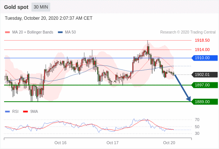Image resolution: width=219 pixels, height=149 pixels.
Task: Click the blue 1910.00 pivot tag
Action: click(x=205, y=58)
